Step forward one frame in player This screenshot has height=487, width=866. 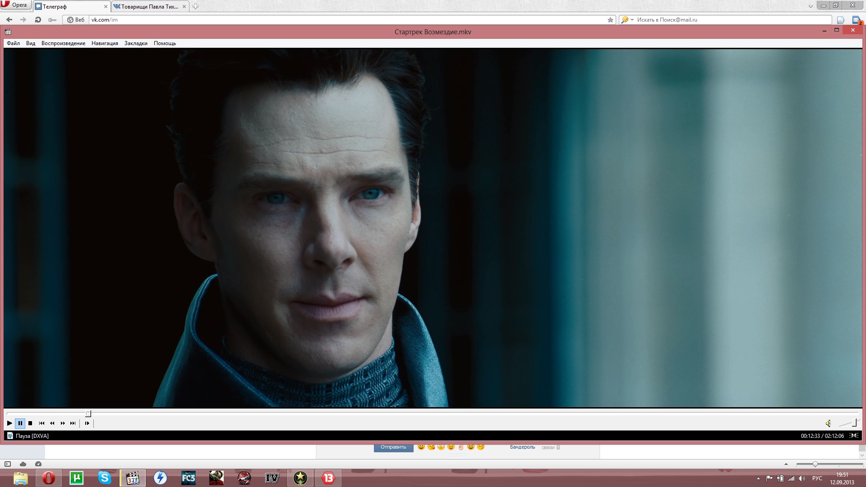pos(87,423)
